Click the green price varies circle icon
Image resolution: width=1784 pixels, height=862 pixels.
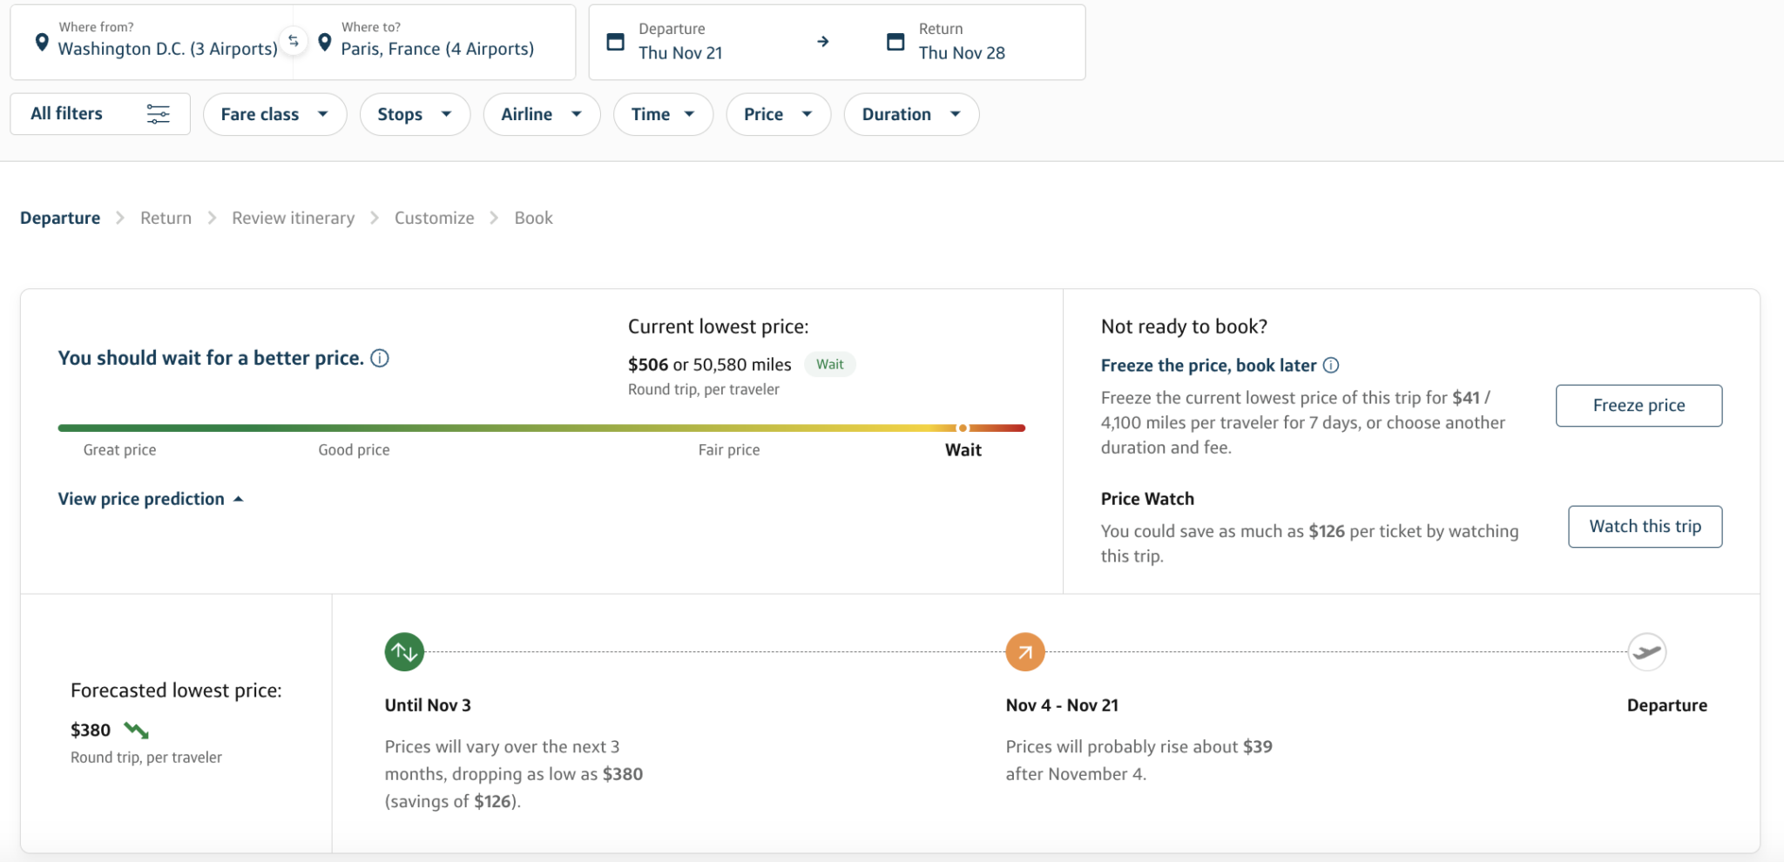(x=404, y=651)
